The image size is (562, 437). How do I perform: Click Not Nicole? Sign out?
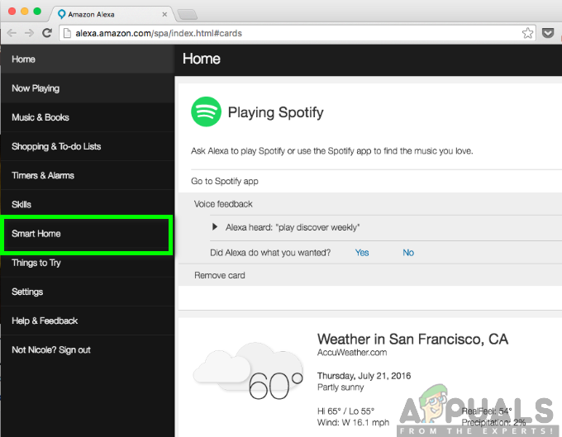tap(88, 349)
